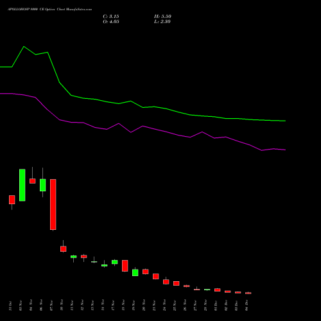Click the 24 Nov date label

tap(164, 305)
